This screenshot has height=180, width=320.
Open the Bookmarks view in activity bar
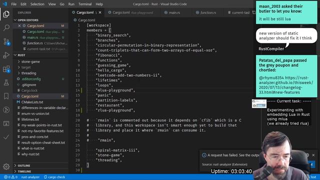(6, 96)
